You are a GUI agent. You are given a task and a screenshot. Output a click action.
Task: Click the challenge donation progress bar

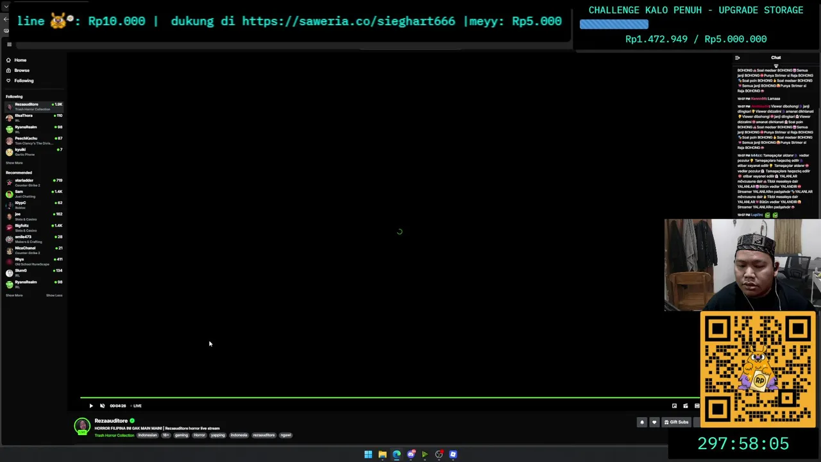click(614, 24)
